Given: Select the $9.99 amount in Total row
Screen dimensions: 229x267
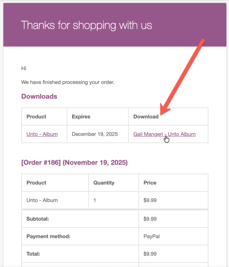Looking at the screenshot, I should [150, 254].
